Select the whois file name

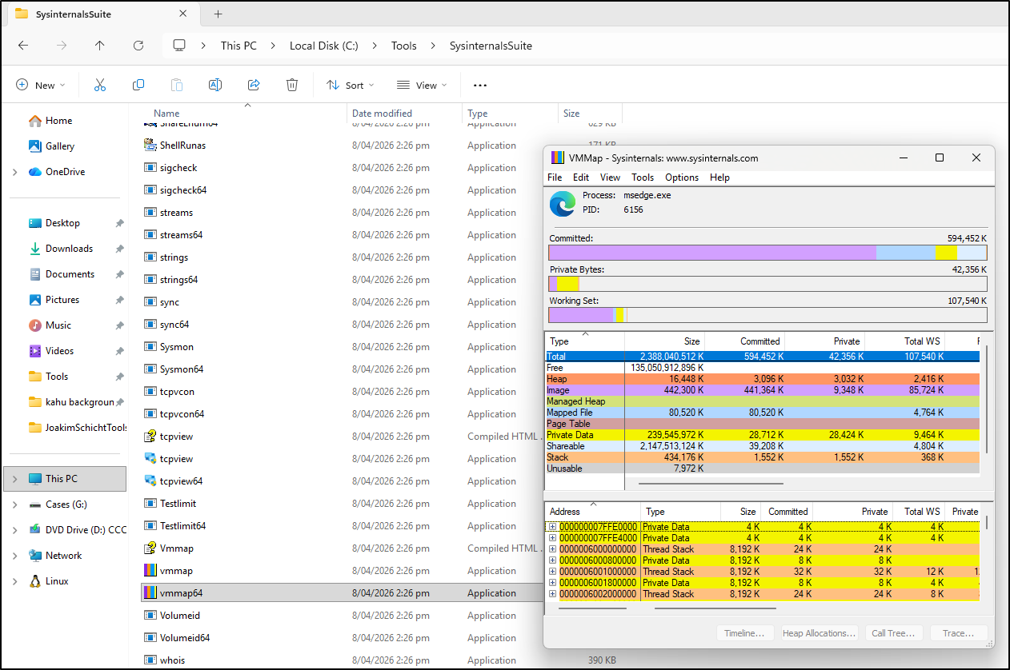click(x=172, y=660)
